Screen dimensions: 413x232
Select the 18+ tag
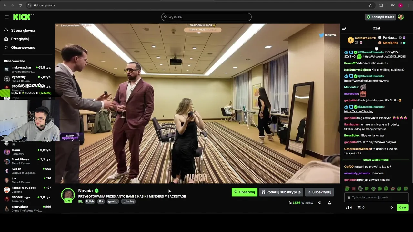tap(101, 201)
